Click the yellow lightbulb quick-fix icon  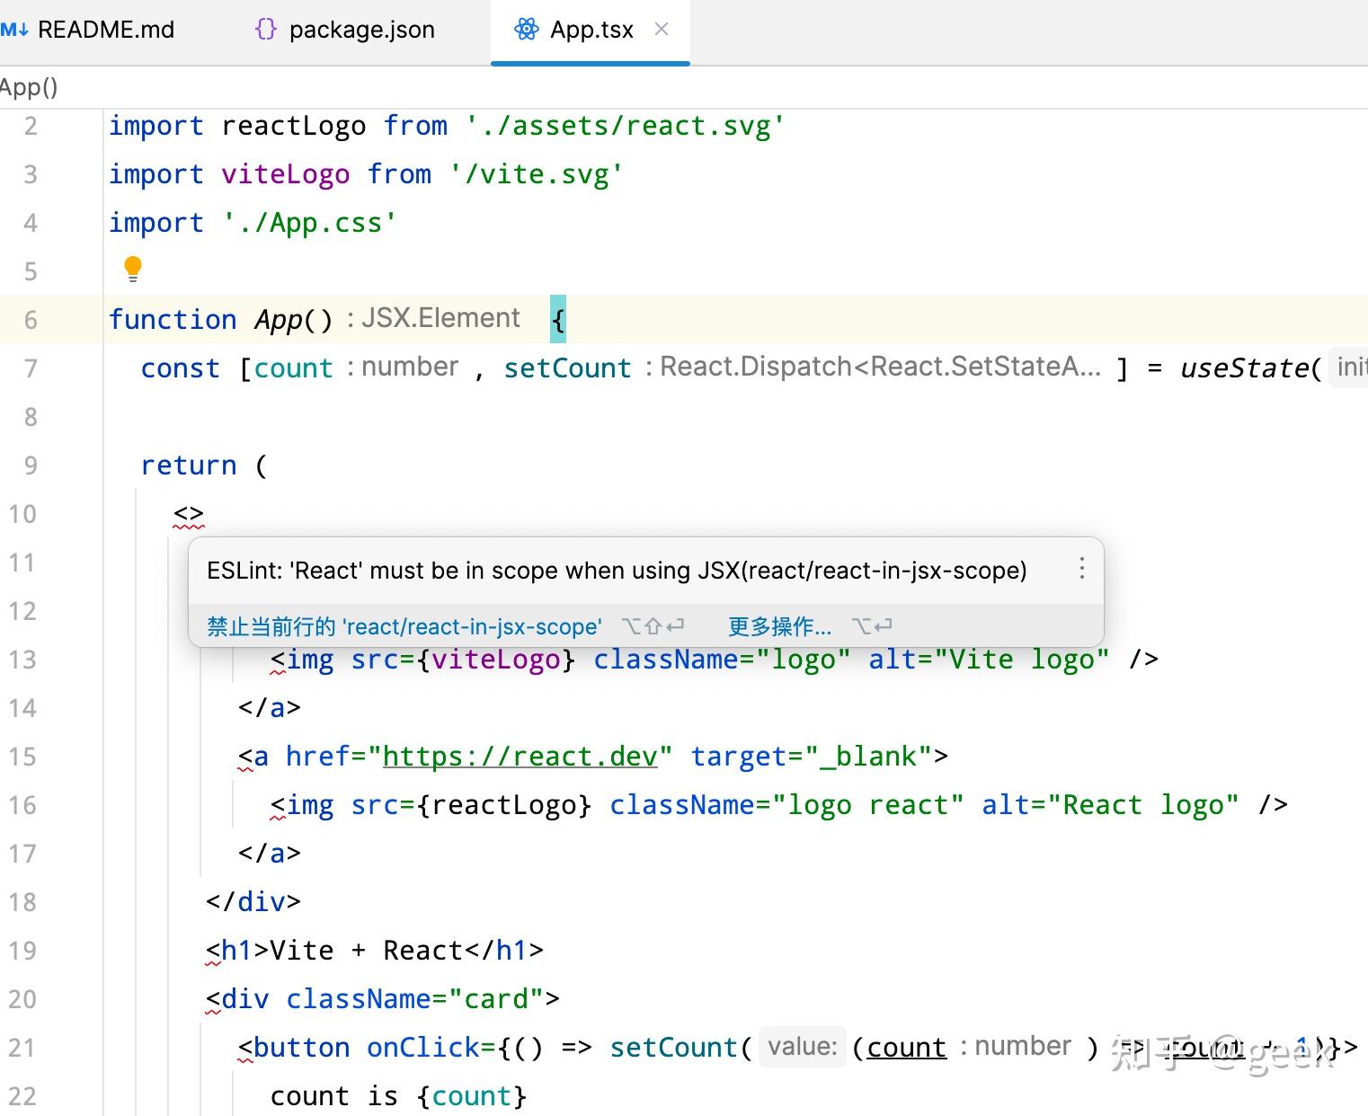coord(133,269)
